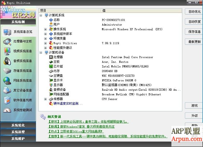Select value Intel Pentium Dual Core Processor
The image size is (203, 147).
click(127, 57)
